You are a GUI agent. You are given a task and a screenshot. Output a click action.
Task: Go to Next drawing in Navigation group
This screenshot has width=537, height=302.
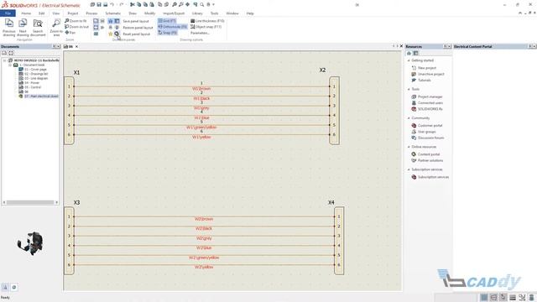point(23,28)
